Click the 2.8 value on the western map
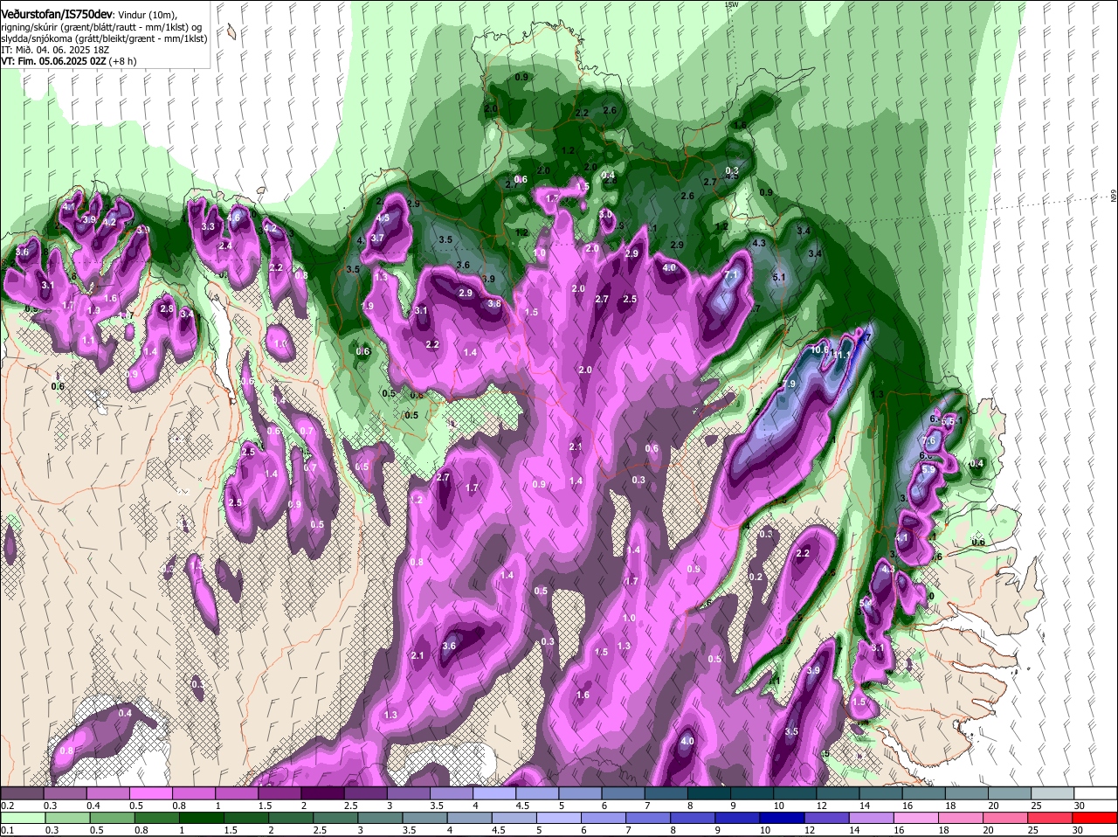The image size is (1118, 837). point(166,309)
